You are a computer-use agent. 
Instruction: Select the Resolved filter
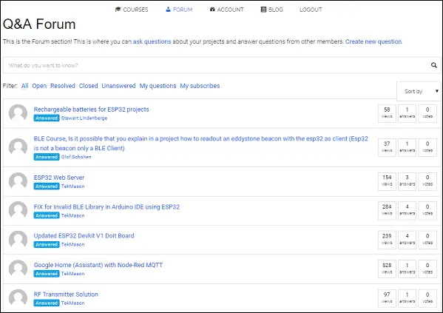(63, 86)
